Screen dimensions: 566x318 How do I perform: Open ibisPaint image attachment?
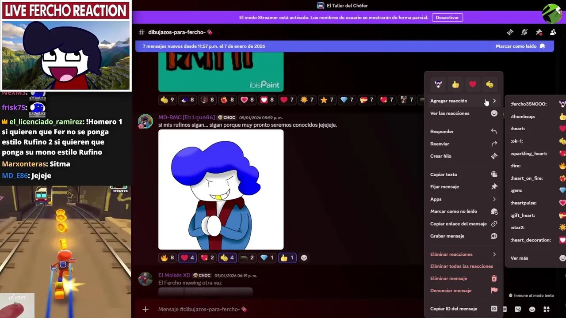[221, 72]
